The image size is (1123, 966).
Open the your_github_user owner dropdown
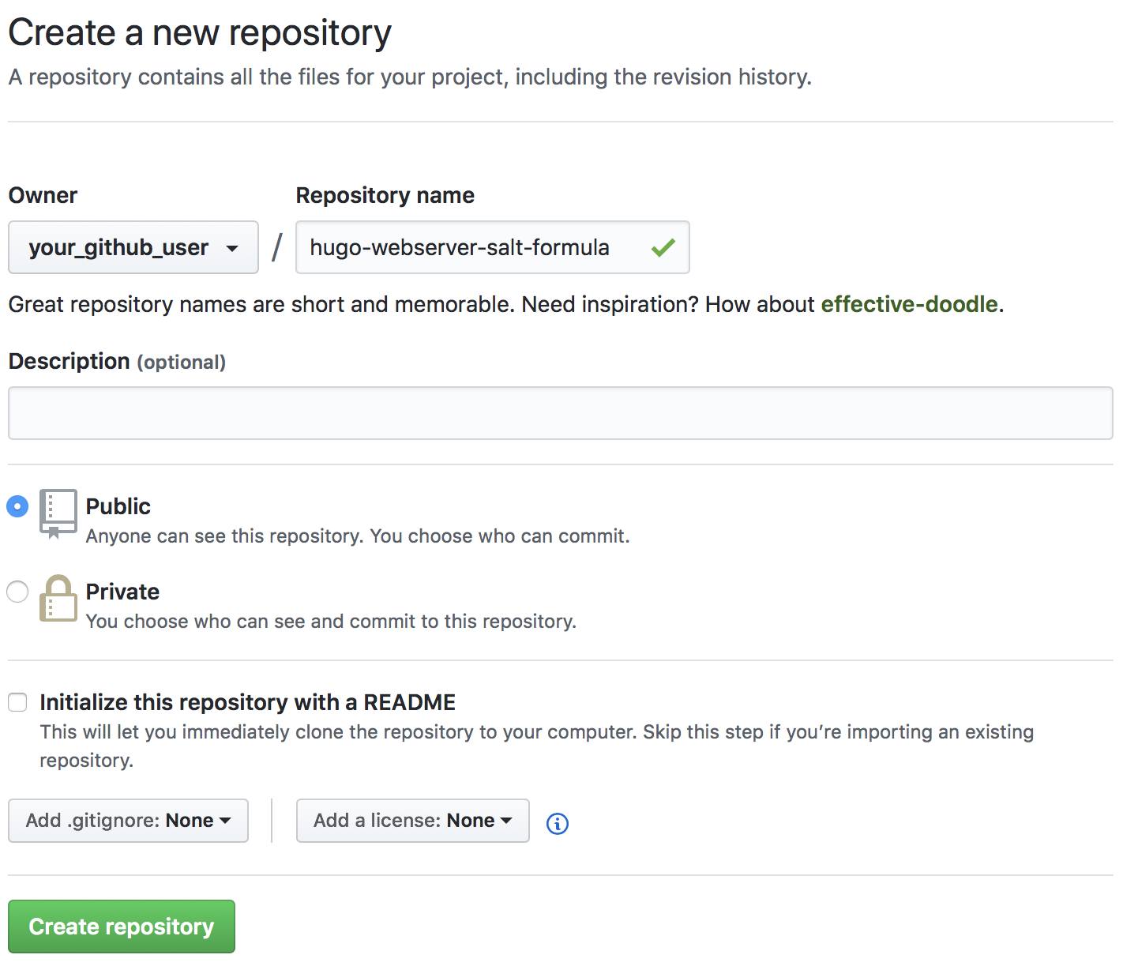coord(132,247)
